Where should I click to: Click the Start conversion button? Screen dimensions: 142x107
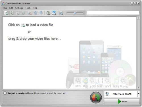122,101
